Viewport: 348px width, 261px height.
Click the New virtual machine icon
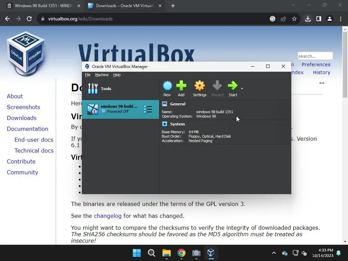(167, 86)
